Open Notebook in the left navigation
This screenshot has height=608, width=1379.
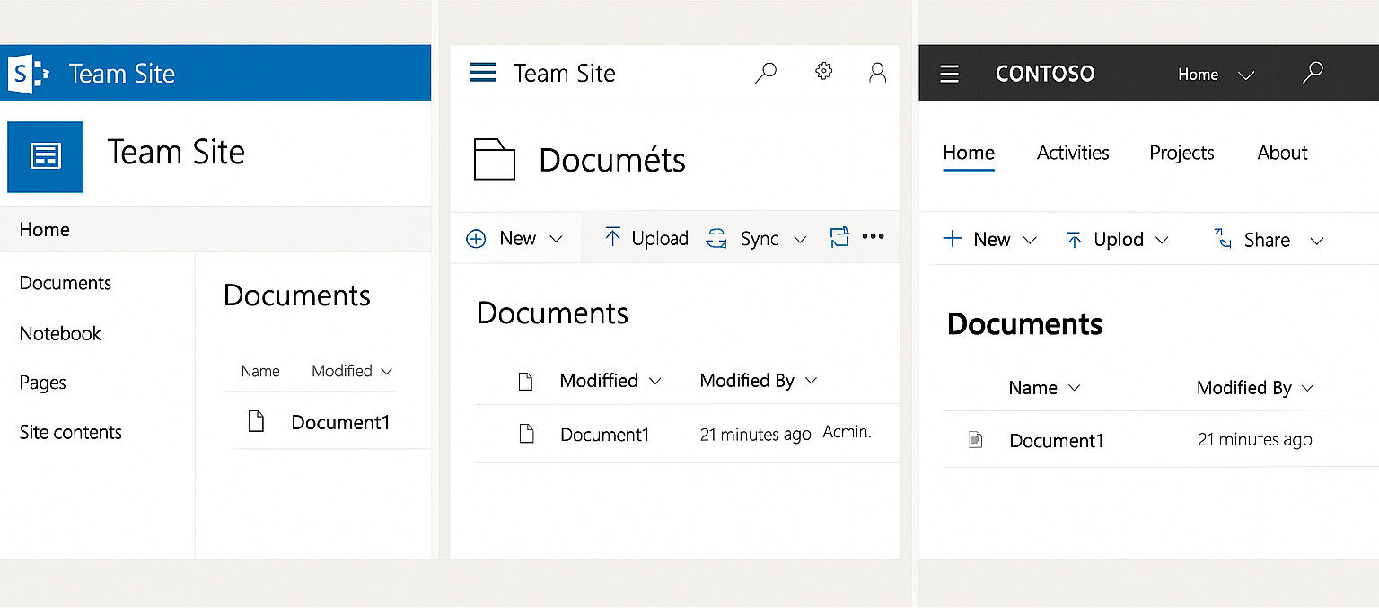60,333
